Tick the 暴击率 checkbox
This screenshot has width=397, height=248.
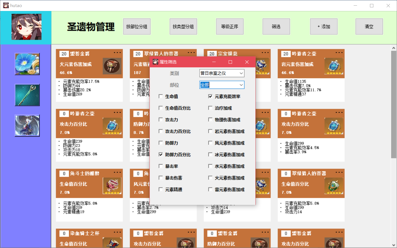[161, 166]
